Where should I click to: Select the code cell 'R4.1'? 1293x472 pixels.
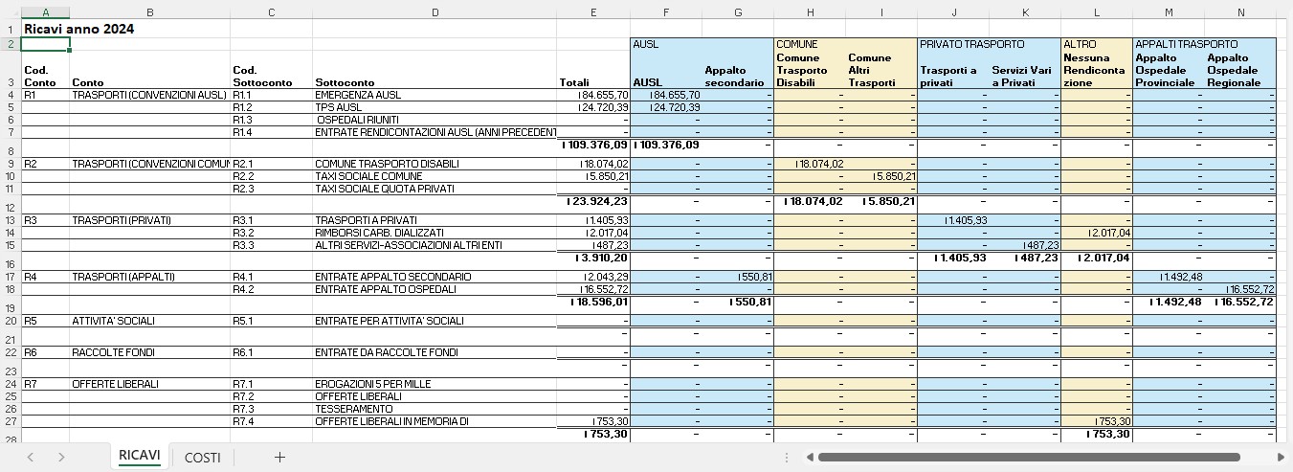coord(272,277)
